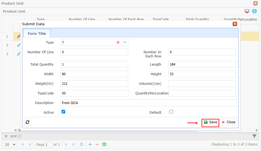Click the monitor icon in the Product Unit header
The height and width of the screenshot is (151, 261).
click(x=247, y=11)
